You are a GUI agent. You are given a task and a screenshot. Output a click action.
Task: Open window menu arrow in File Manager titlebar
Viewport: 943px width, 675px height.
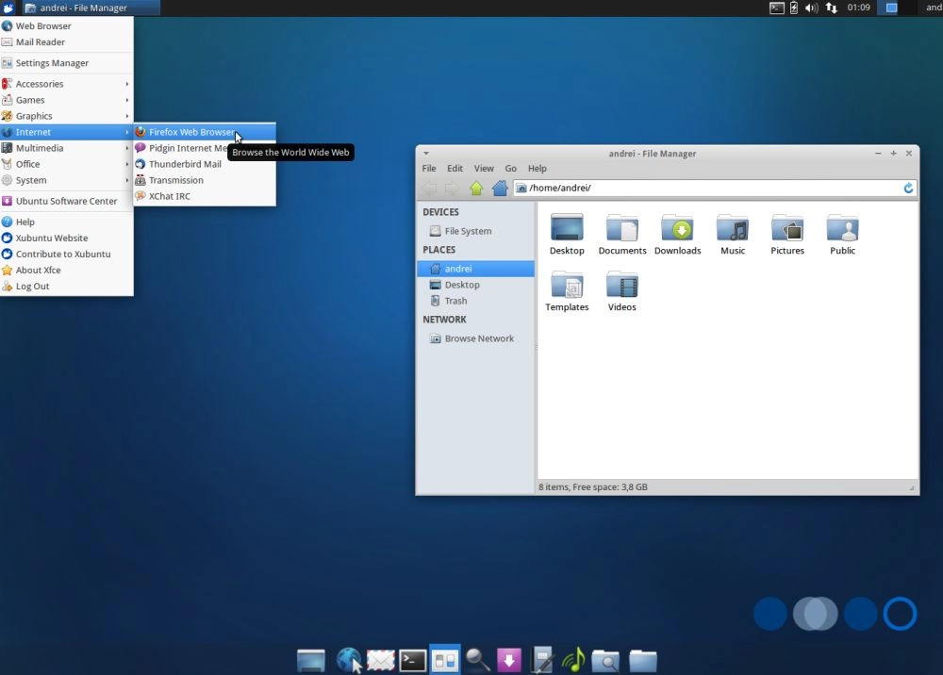pyautogui.click(x=426, y=154)
